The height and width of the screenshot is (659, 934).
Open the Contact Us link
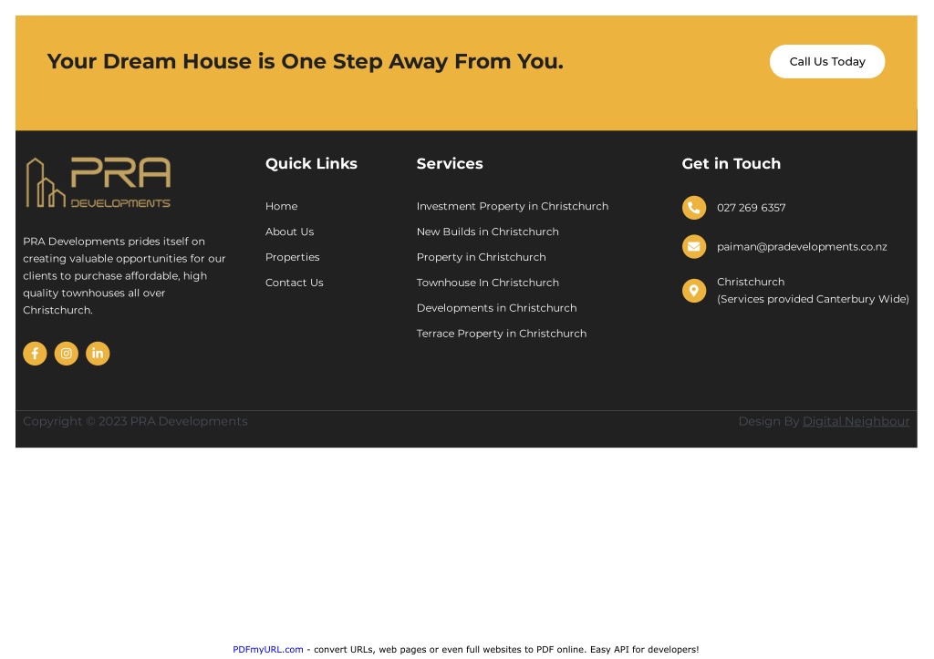coord(295,283)
